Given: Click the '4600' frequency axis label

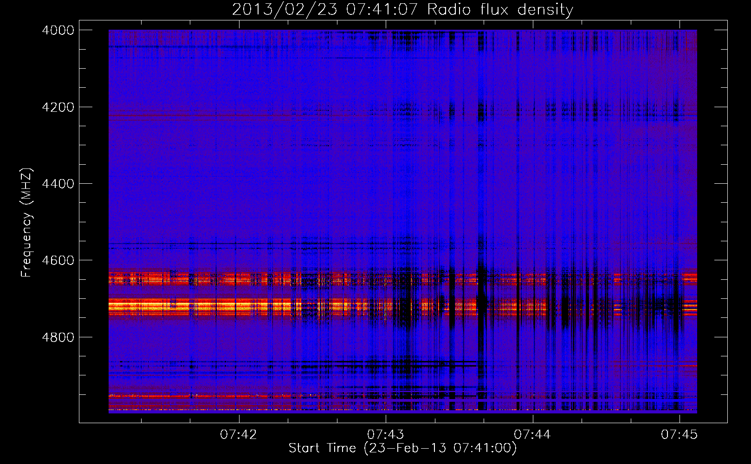Looking at the screenshot, I should click(58, 260).
